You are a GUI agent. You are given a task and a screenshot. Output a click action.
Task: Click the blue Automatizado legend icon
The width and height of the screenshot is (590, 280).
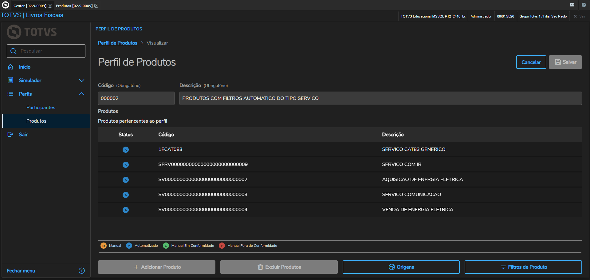[129, 246]
